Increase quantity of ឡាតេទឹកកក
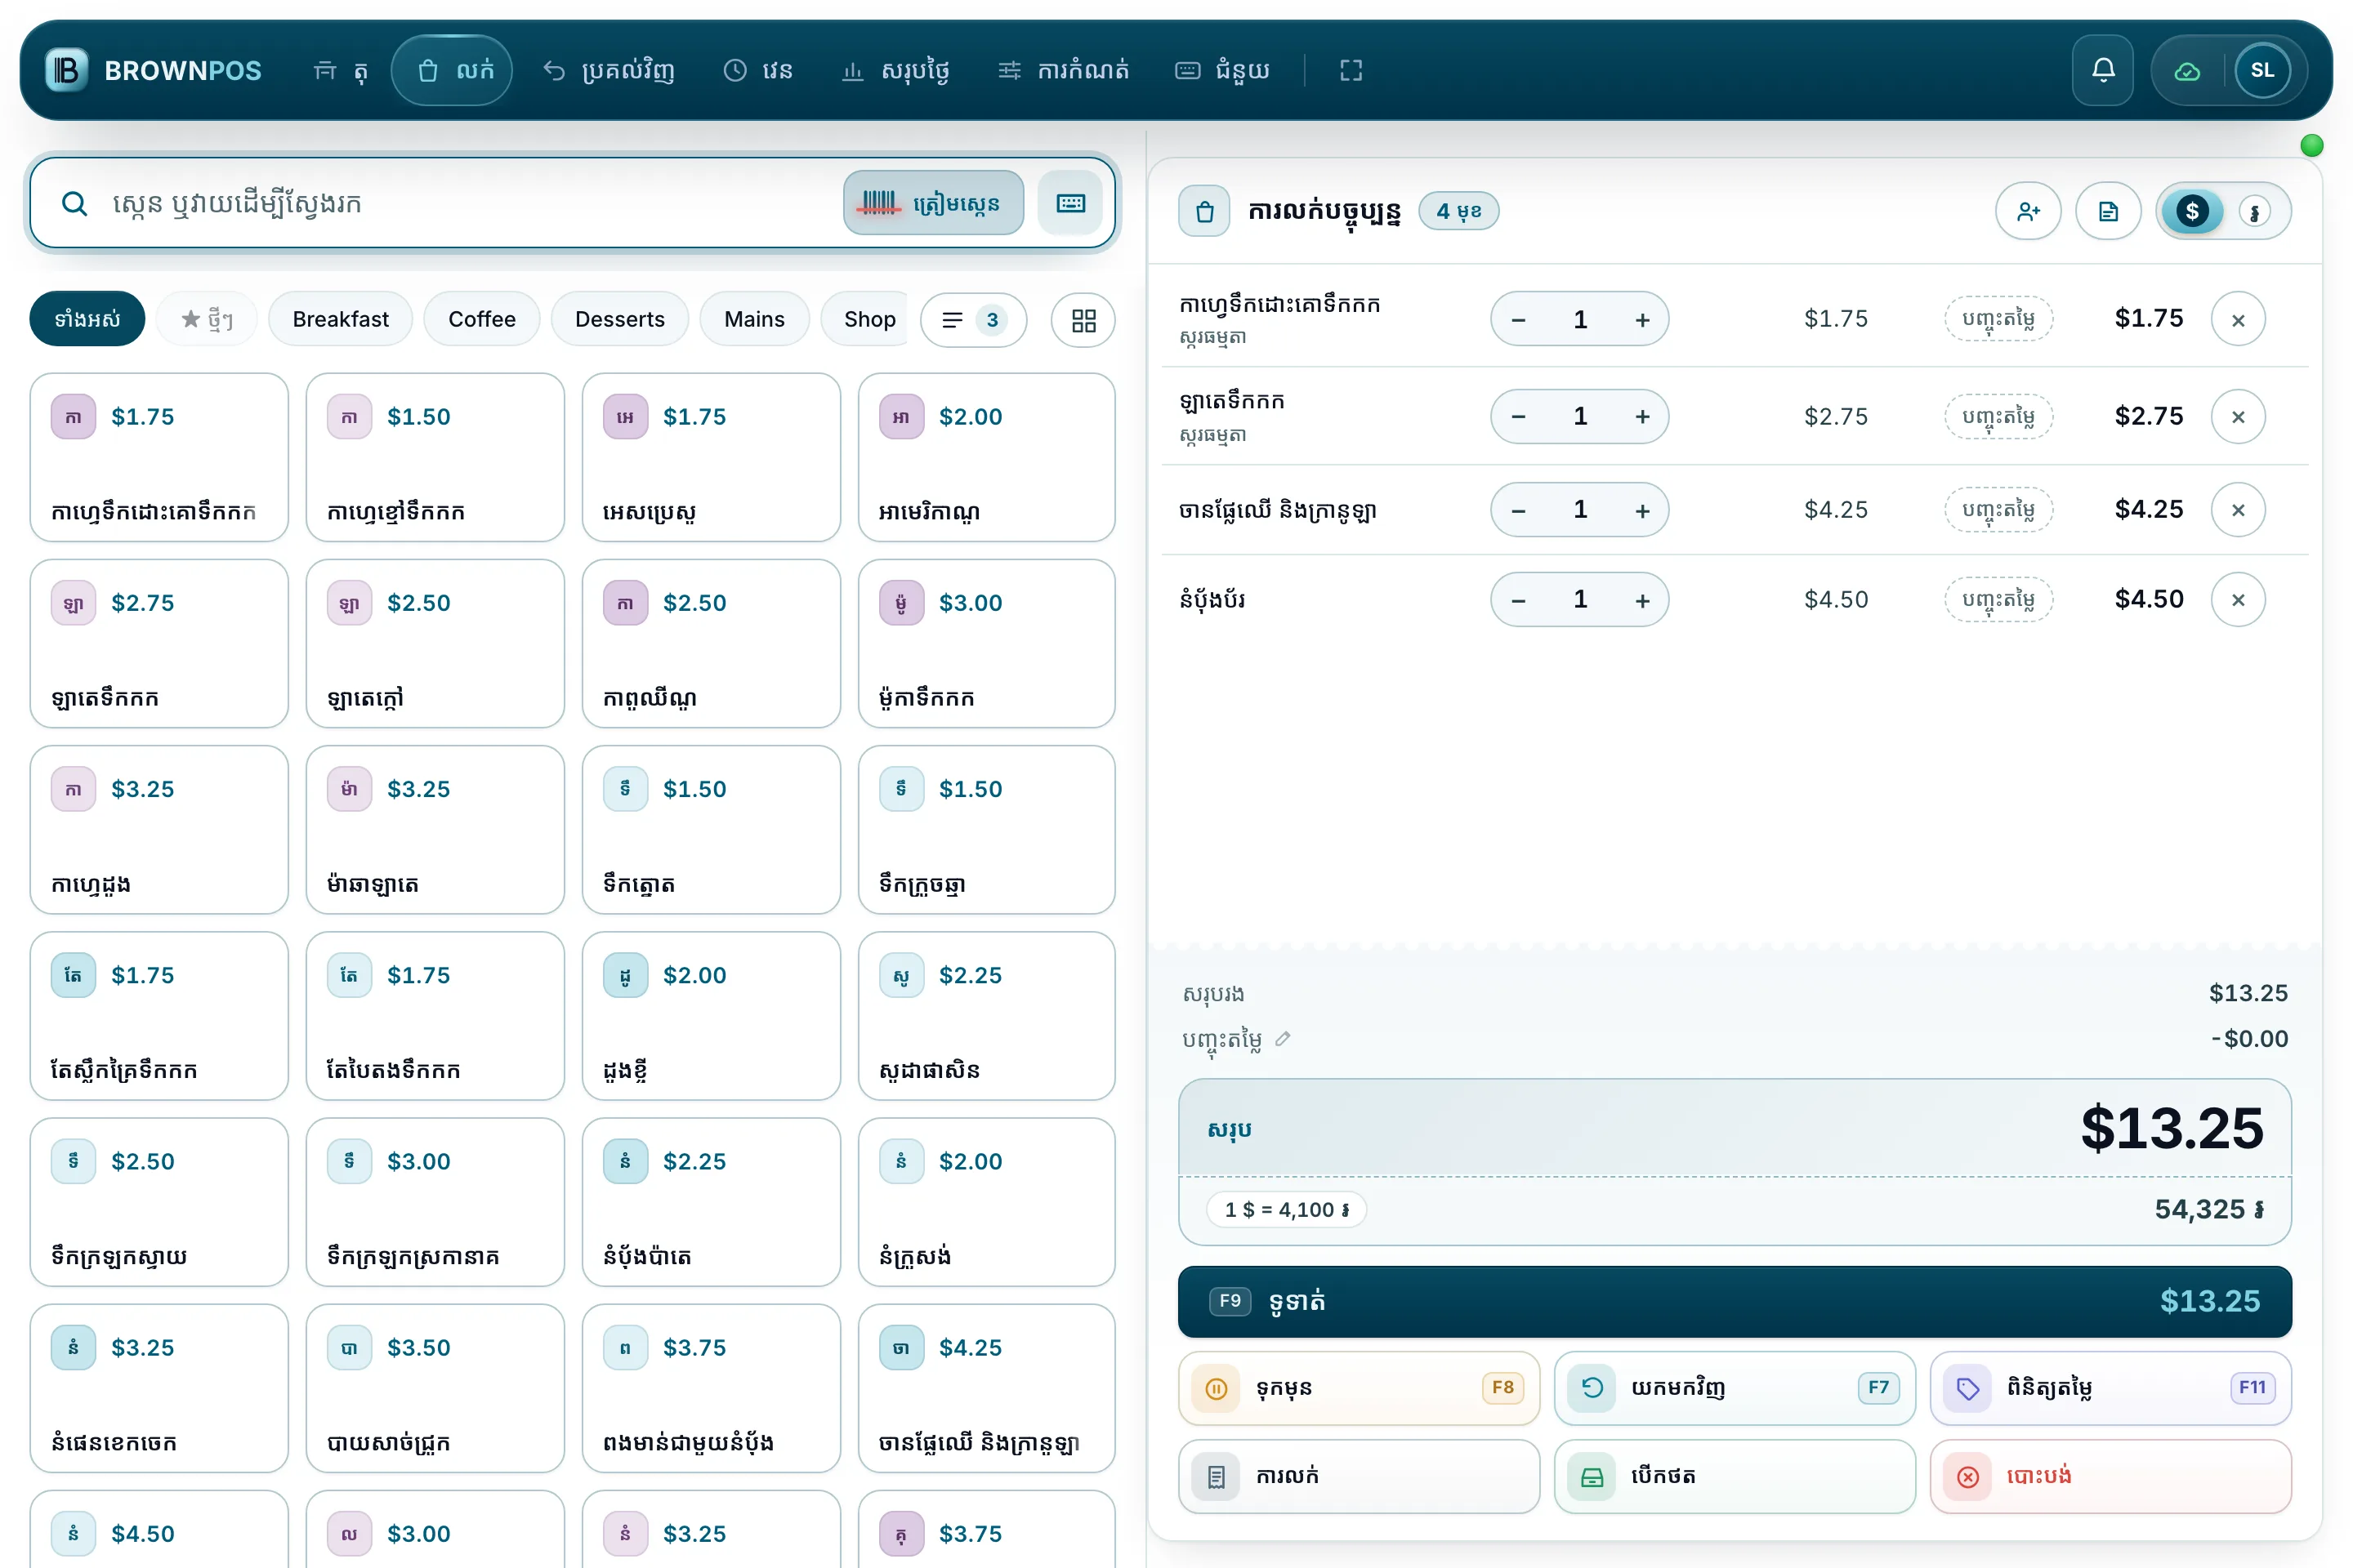 [x=1641, y=416]
